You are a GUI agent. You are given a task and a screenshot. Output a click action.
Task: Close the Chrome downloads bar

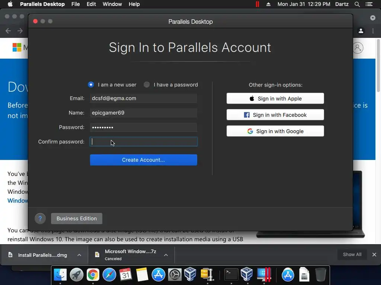pyautogui.click(x=374, y=255)
